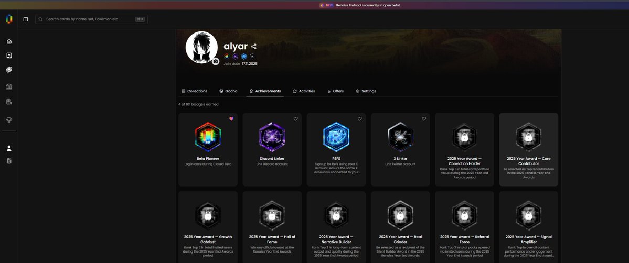Click the locked Growth Catalyst badge icon
Screen dimensions: 629x263
[x=208, y=215]
